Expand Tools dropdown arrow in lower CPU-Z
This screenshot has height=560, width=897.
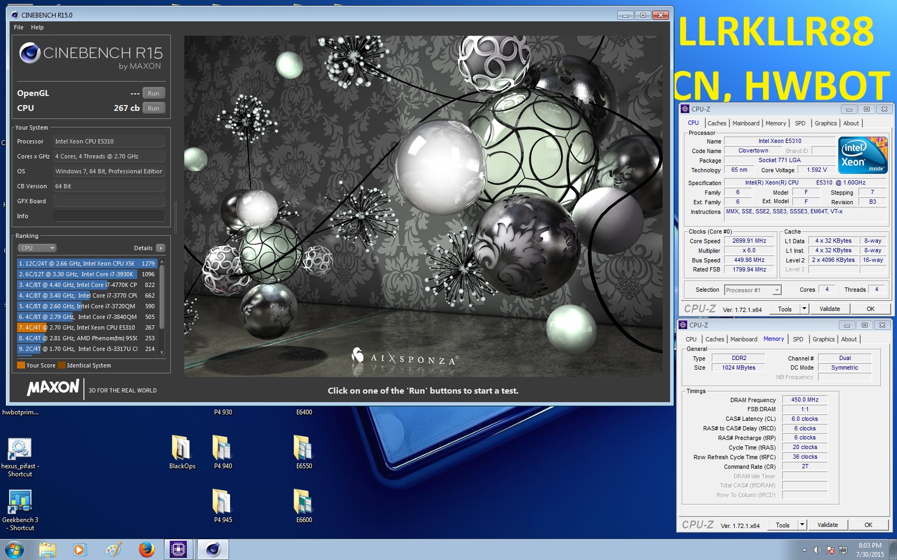pos(801,525)
